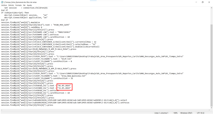Place cursor in the "31.05.2024" date text

coord(64,88)
